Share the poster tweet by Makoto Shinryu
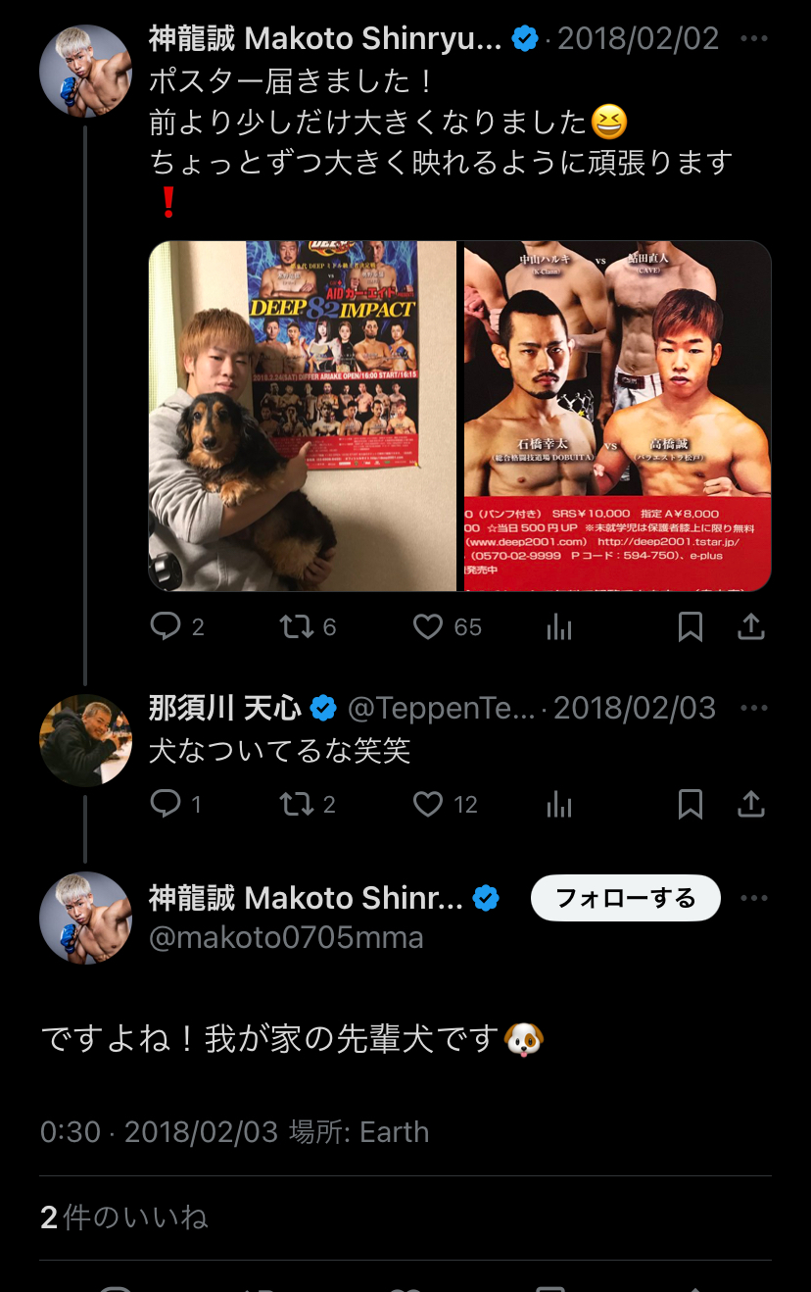 [751, 626]
